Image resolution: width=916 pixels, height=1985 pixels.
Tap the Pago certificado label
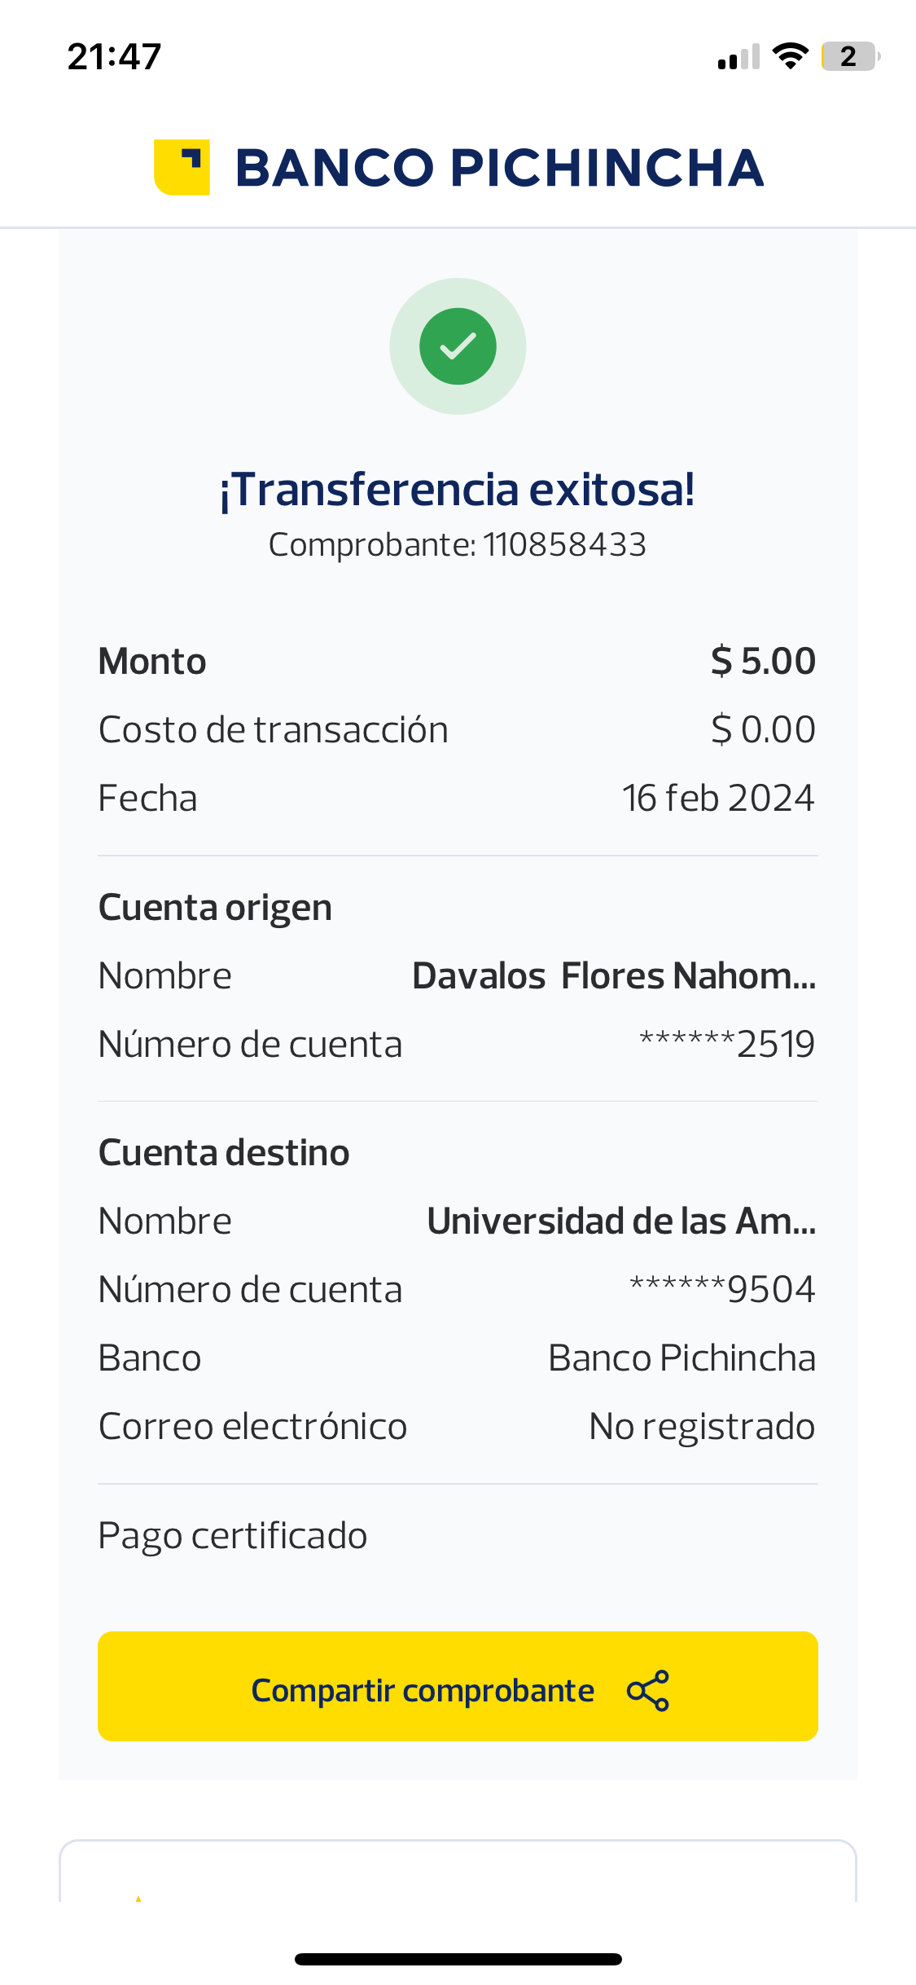[233, 1535]
